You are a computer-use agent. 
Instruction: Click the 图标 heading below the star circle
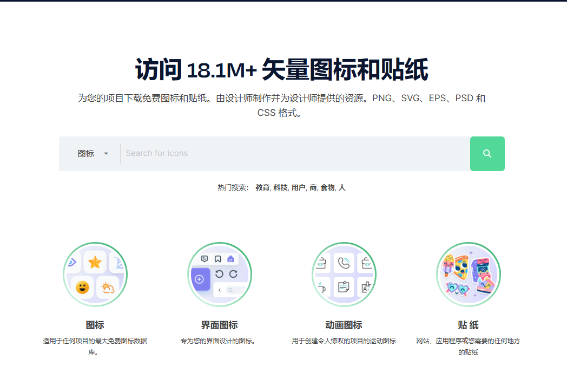tap(95, 325)
